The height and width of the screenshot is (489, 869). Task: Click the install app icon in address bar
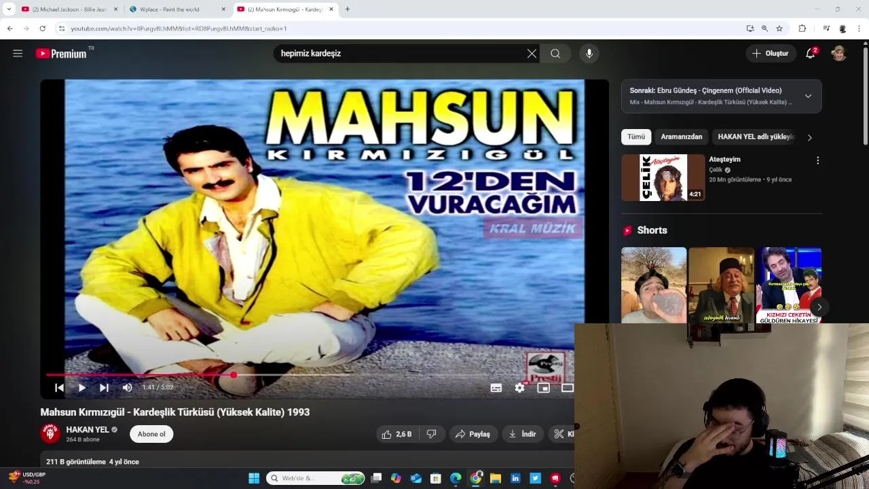tap(750, 29)
